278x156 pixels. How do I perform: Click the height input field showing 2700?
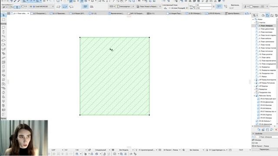click(x=204, y=8)
